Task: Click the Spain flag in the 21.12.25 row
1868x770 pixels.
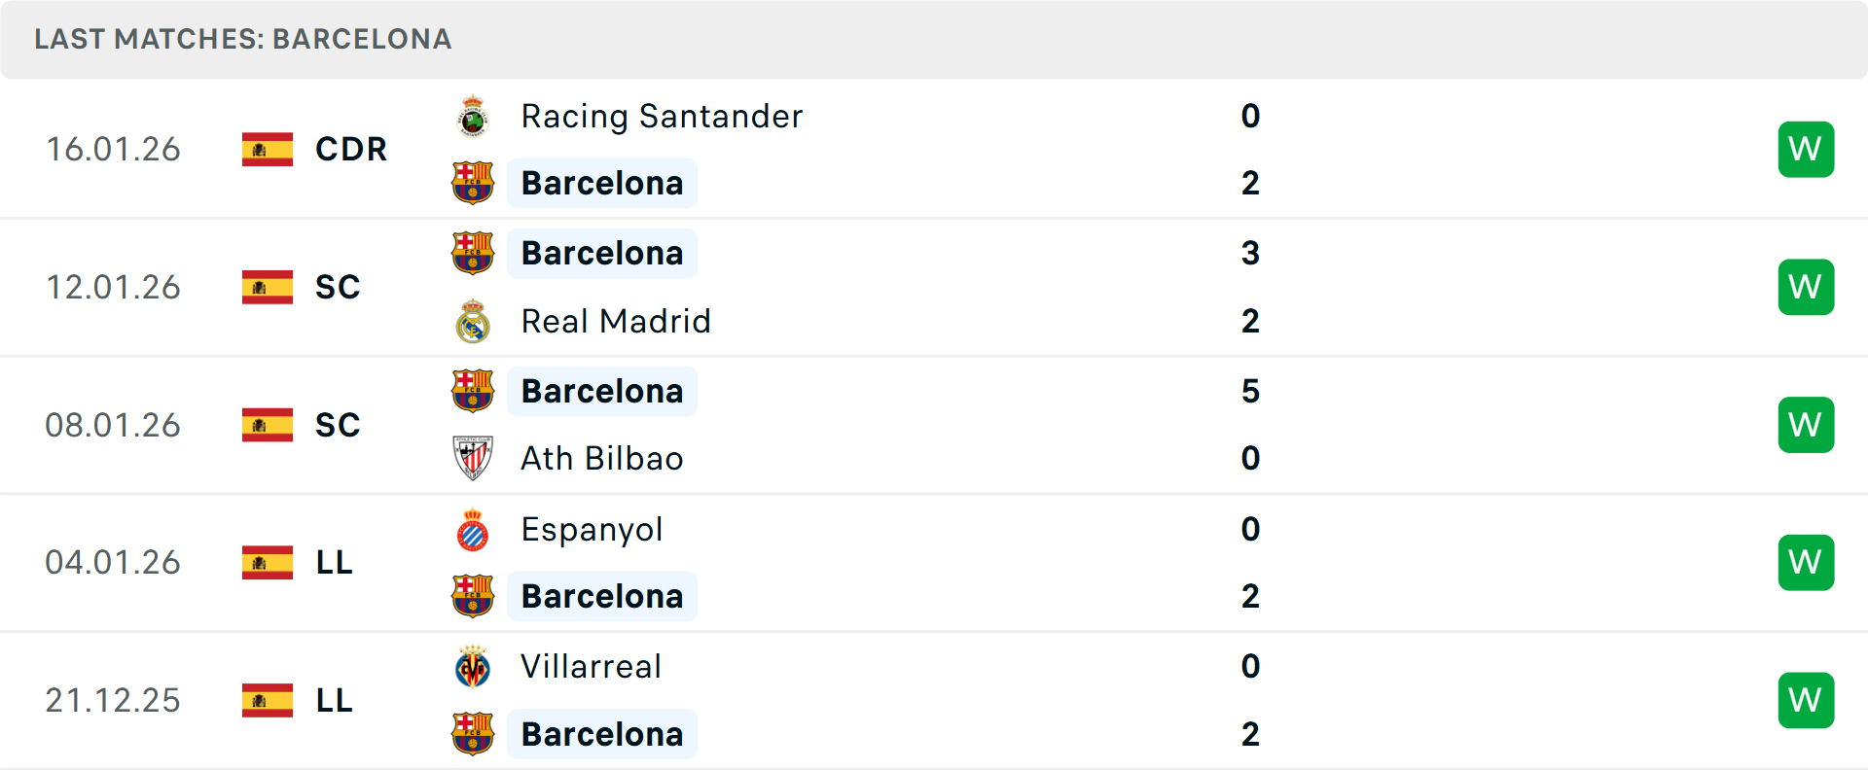Action: pos(268,700)
